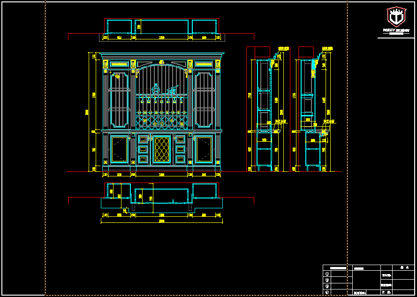
Task: Select the circled number 4 revision marker
Action: click(x=327, y=292)
